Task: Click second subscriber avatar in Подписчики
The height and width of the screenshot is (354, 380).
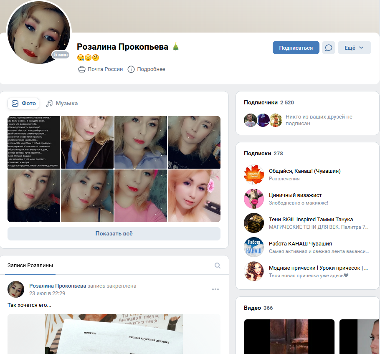Action: (x=263, y=120)
